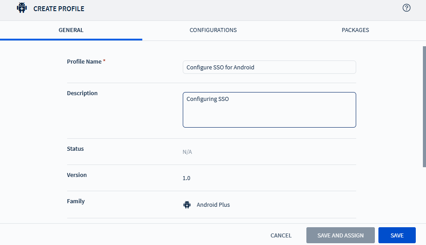Click the Status value N/A
The image size is (426, 245).
187,152
